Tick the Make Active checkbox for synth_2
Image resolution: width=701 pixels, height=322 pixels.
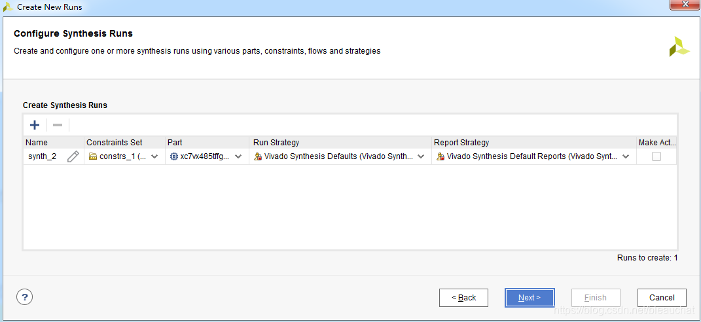[656, 156]
